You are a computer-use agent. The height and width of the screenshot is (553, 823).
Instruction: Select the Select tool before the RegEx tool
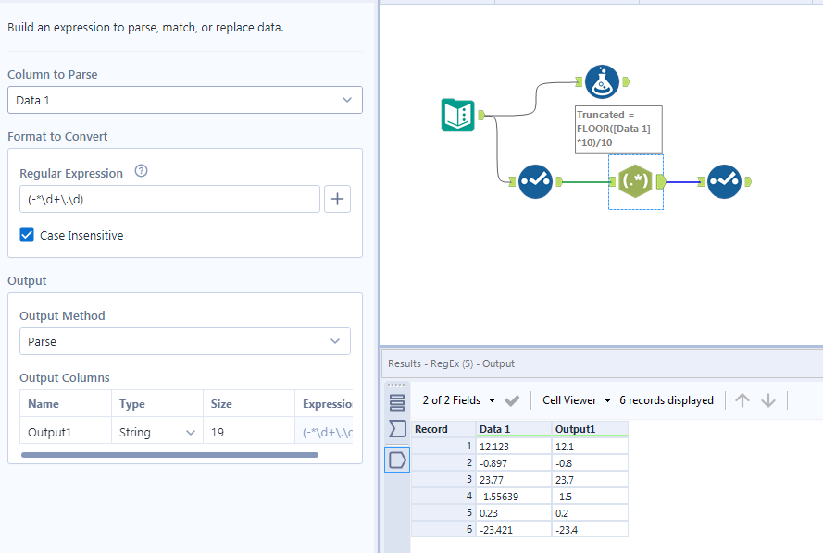[x=536, y=182]
